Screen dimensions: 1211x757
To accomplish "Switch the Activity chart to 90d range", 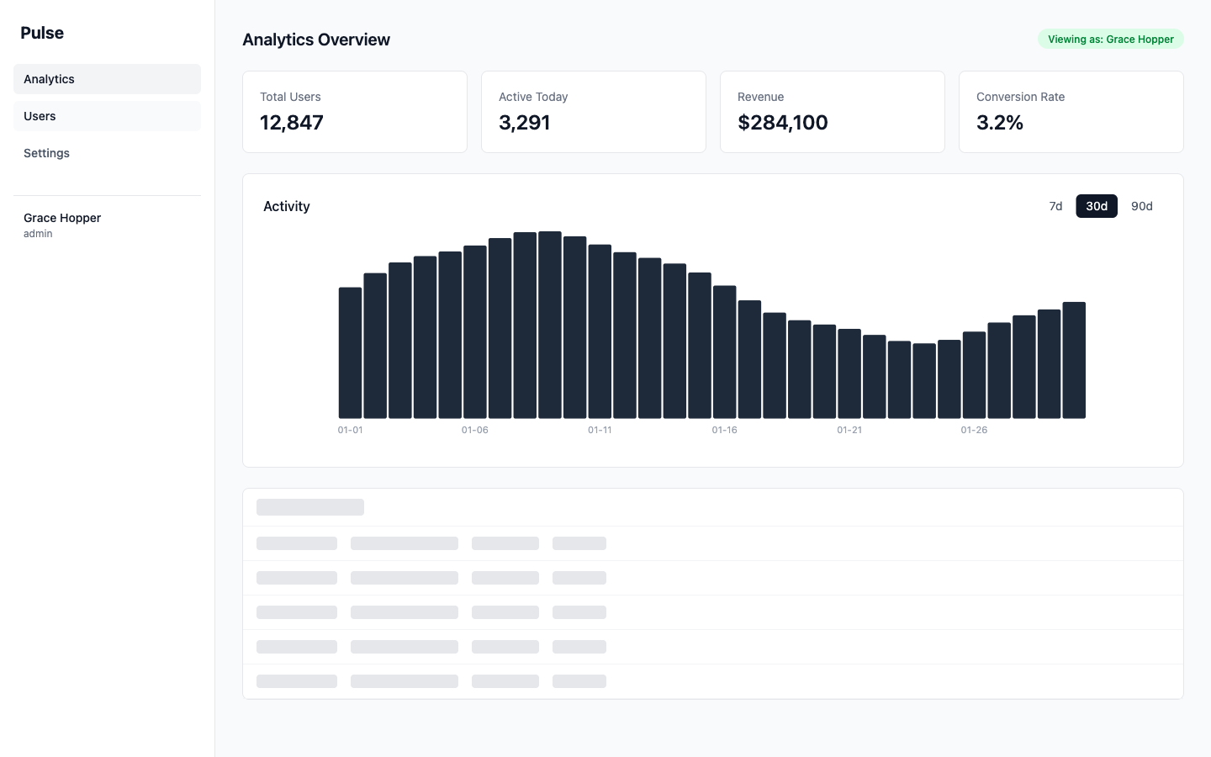I will 1141,206.
